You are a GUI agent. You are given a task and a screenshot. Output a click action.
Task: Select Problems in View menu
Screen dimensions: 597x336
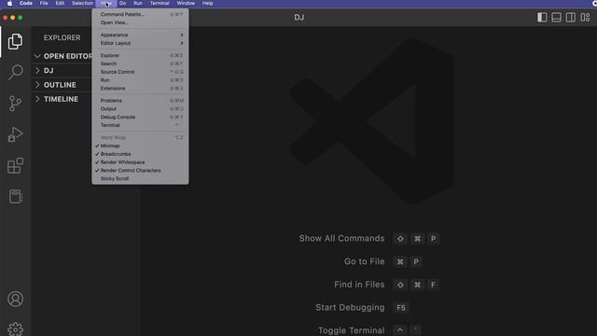click(x=140, y=101)
